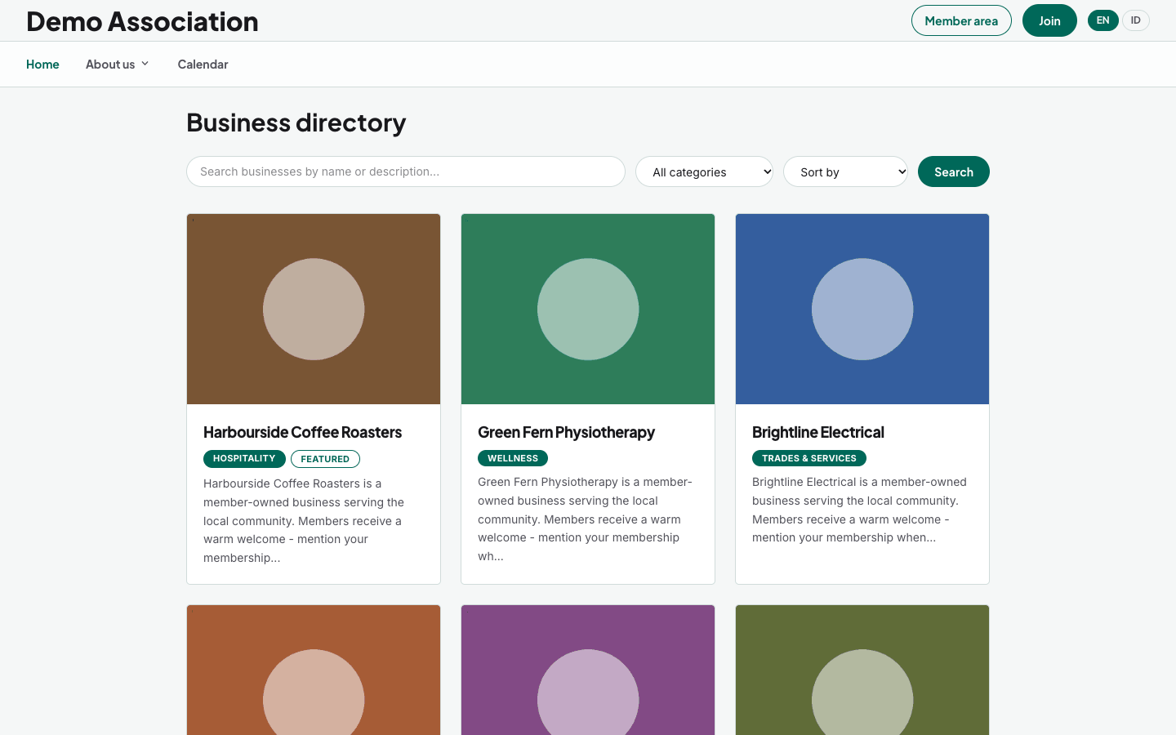Open the Calendar menu item
Viewport: 1176px width, 735px height.
[203, 65]
